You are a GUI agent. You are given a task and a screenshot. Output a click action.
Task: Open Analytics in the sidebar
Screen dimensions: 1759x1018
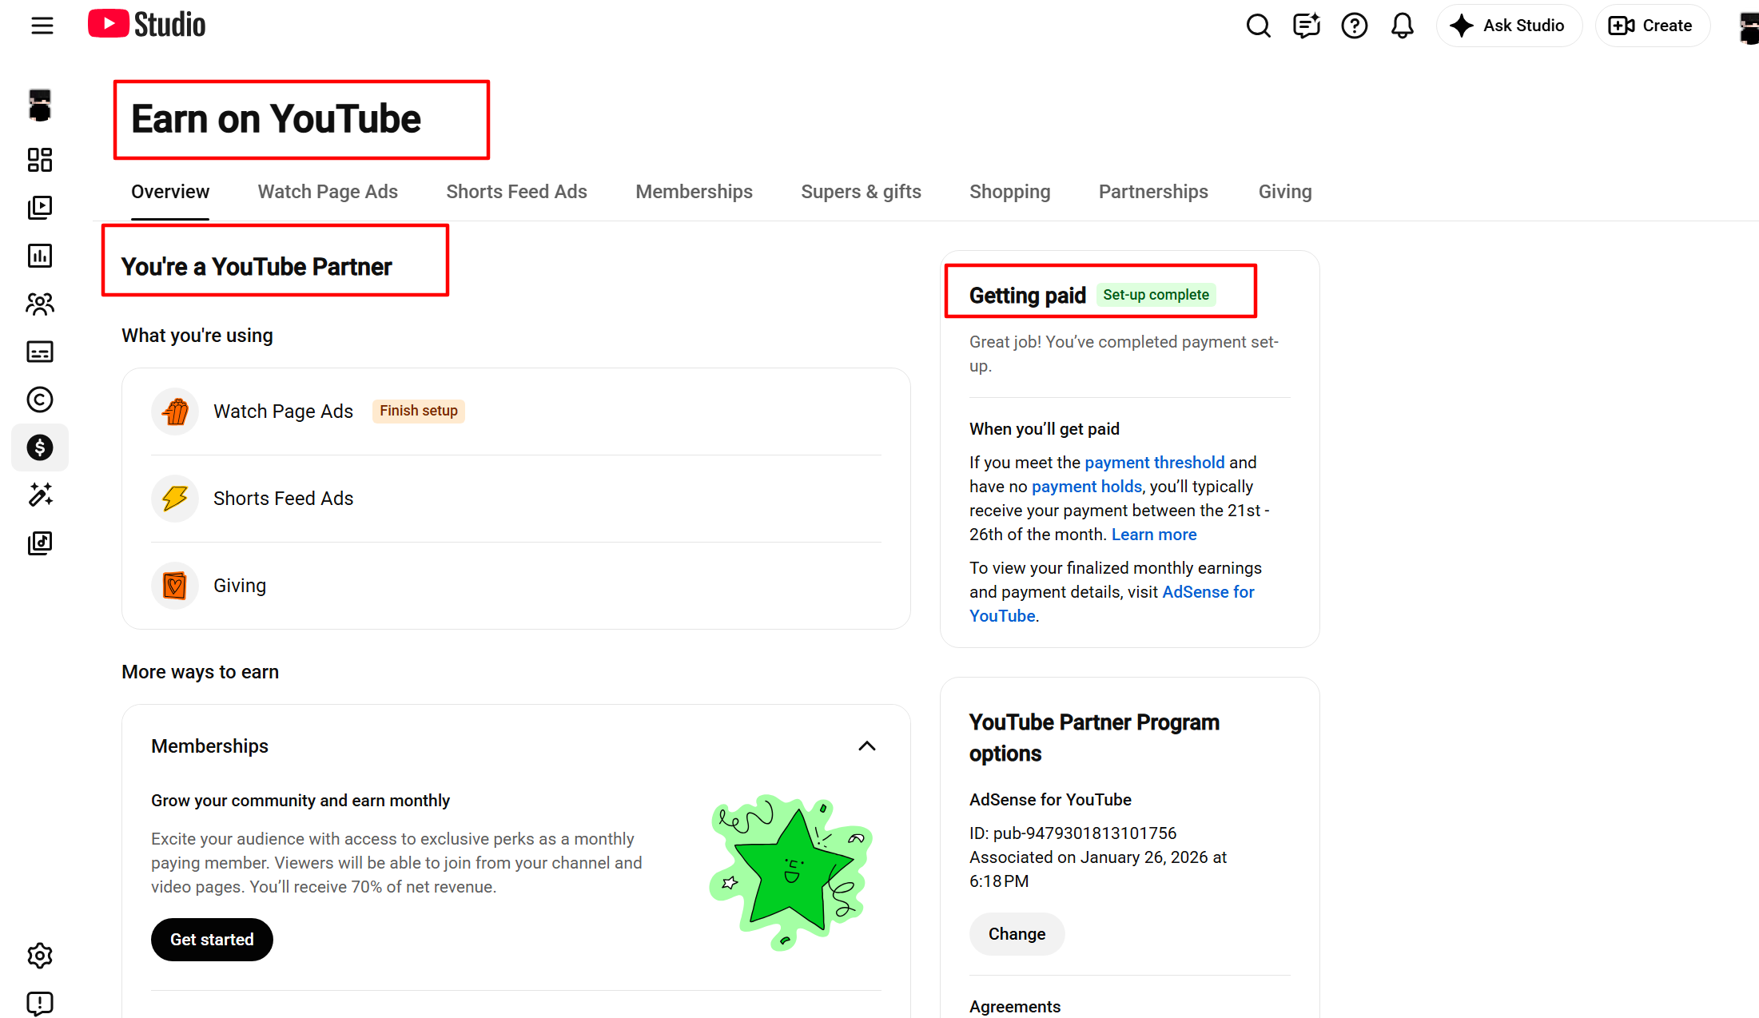(40, 256)
